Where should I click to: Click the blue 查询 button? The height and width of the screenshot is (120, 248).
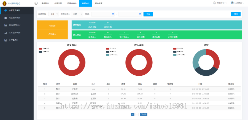[x=148, y=14]
